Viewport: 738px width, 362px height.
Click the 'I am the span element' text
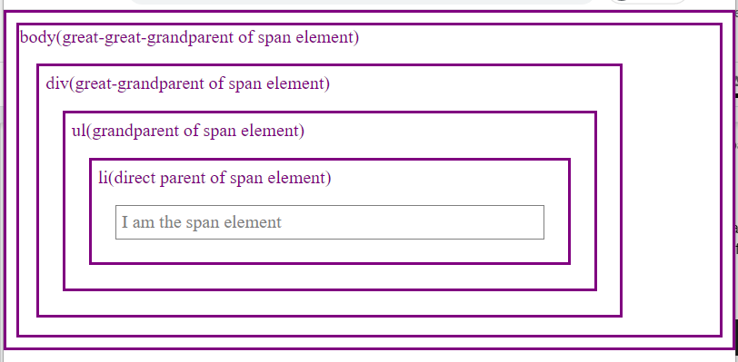202,222
